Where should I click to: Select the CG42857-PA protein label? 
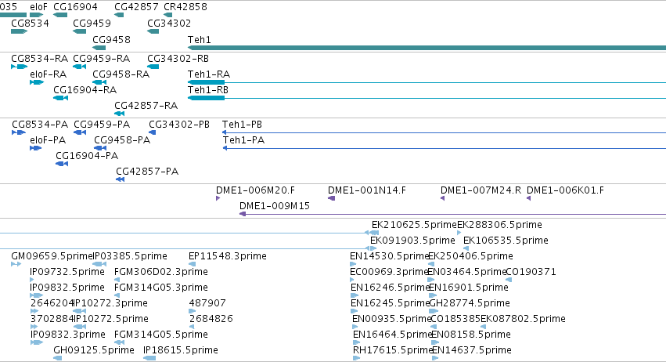click(147, 172)
